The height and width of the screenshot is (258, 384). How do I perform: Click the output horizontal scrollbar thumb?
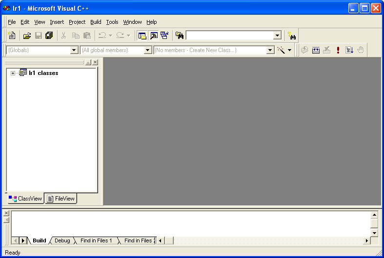[x=169, y=240]
